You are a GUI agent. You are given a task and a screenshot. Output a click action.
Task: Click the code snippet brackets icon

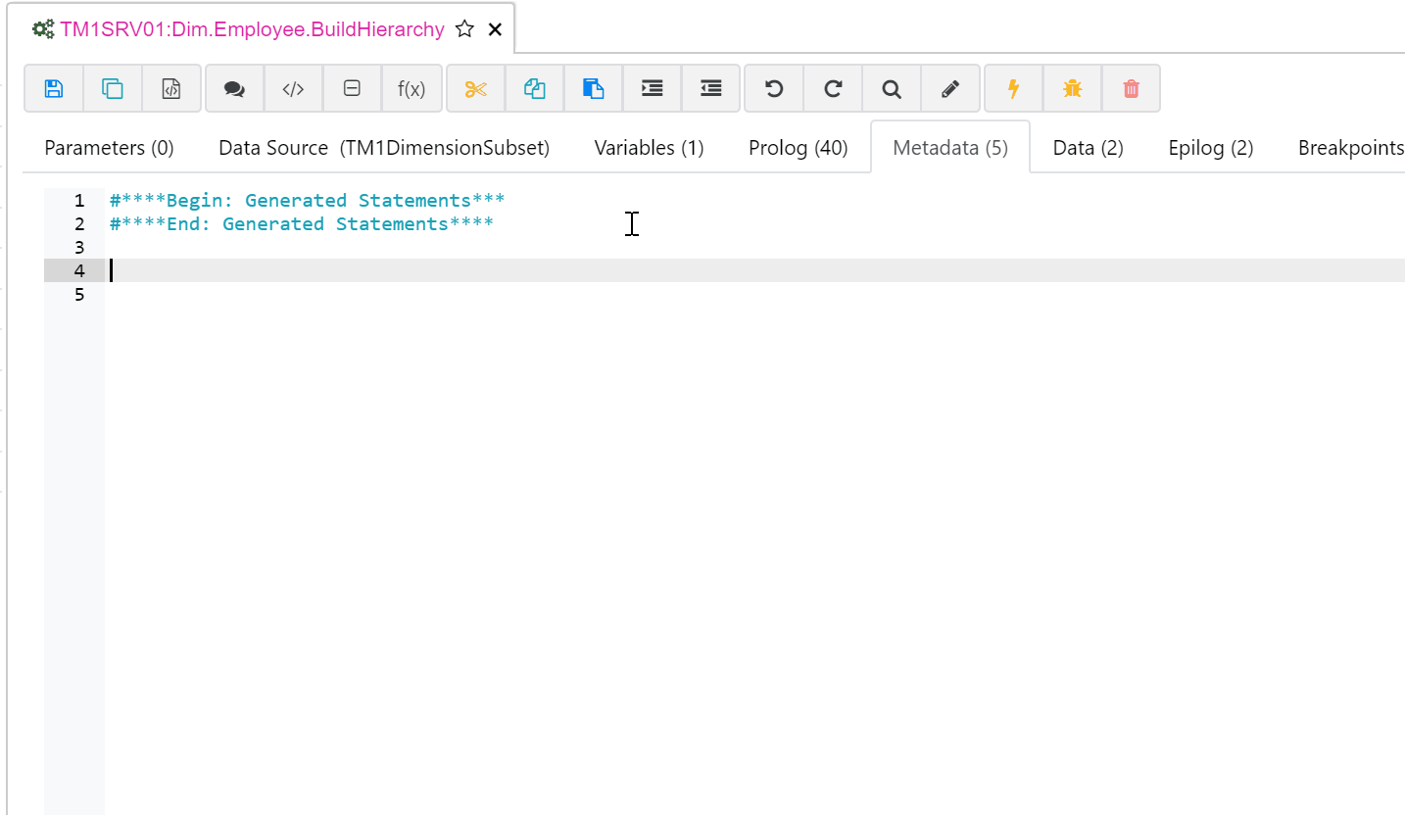pos(293,89)
